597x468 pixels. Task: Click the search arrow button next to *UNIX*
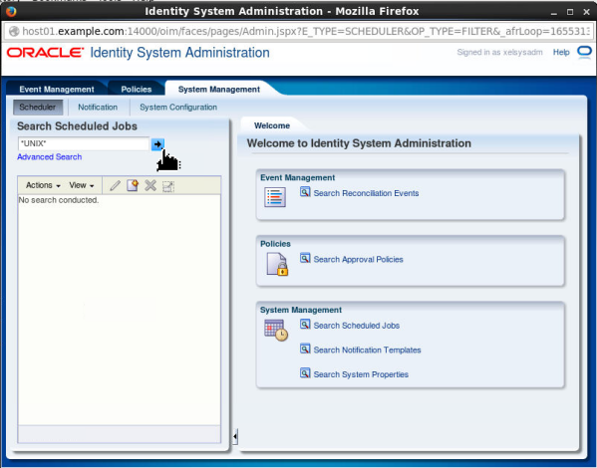(x=157, y=144)
